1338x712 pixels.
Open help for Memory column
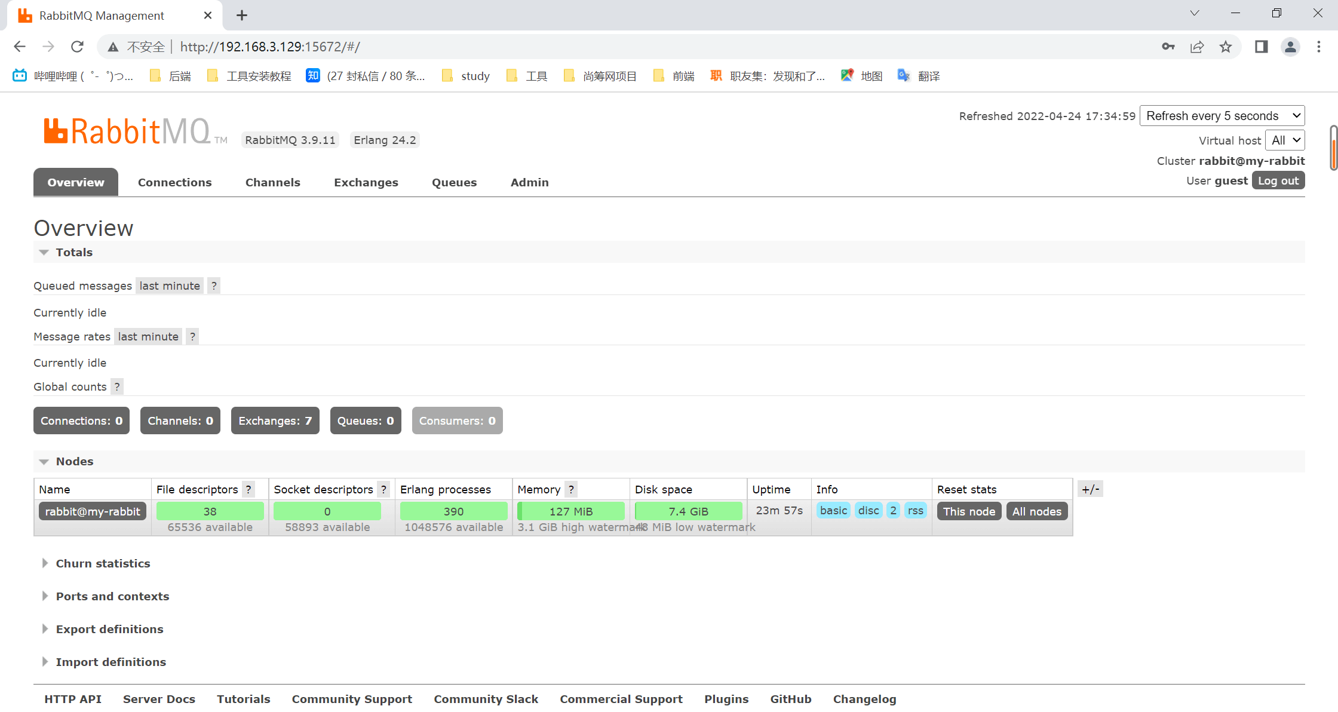(x=571, y=489)
